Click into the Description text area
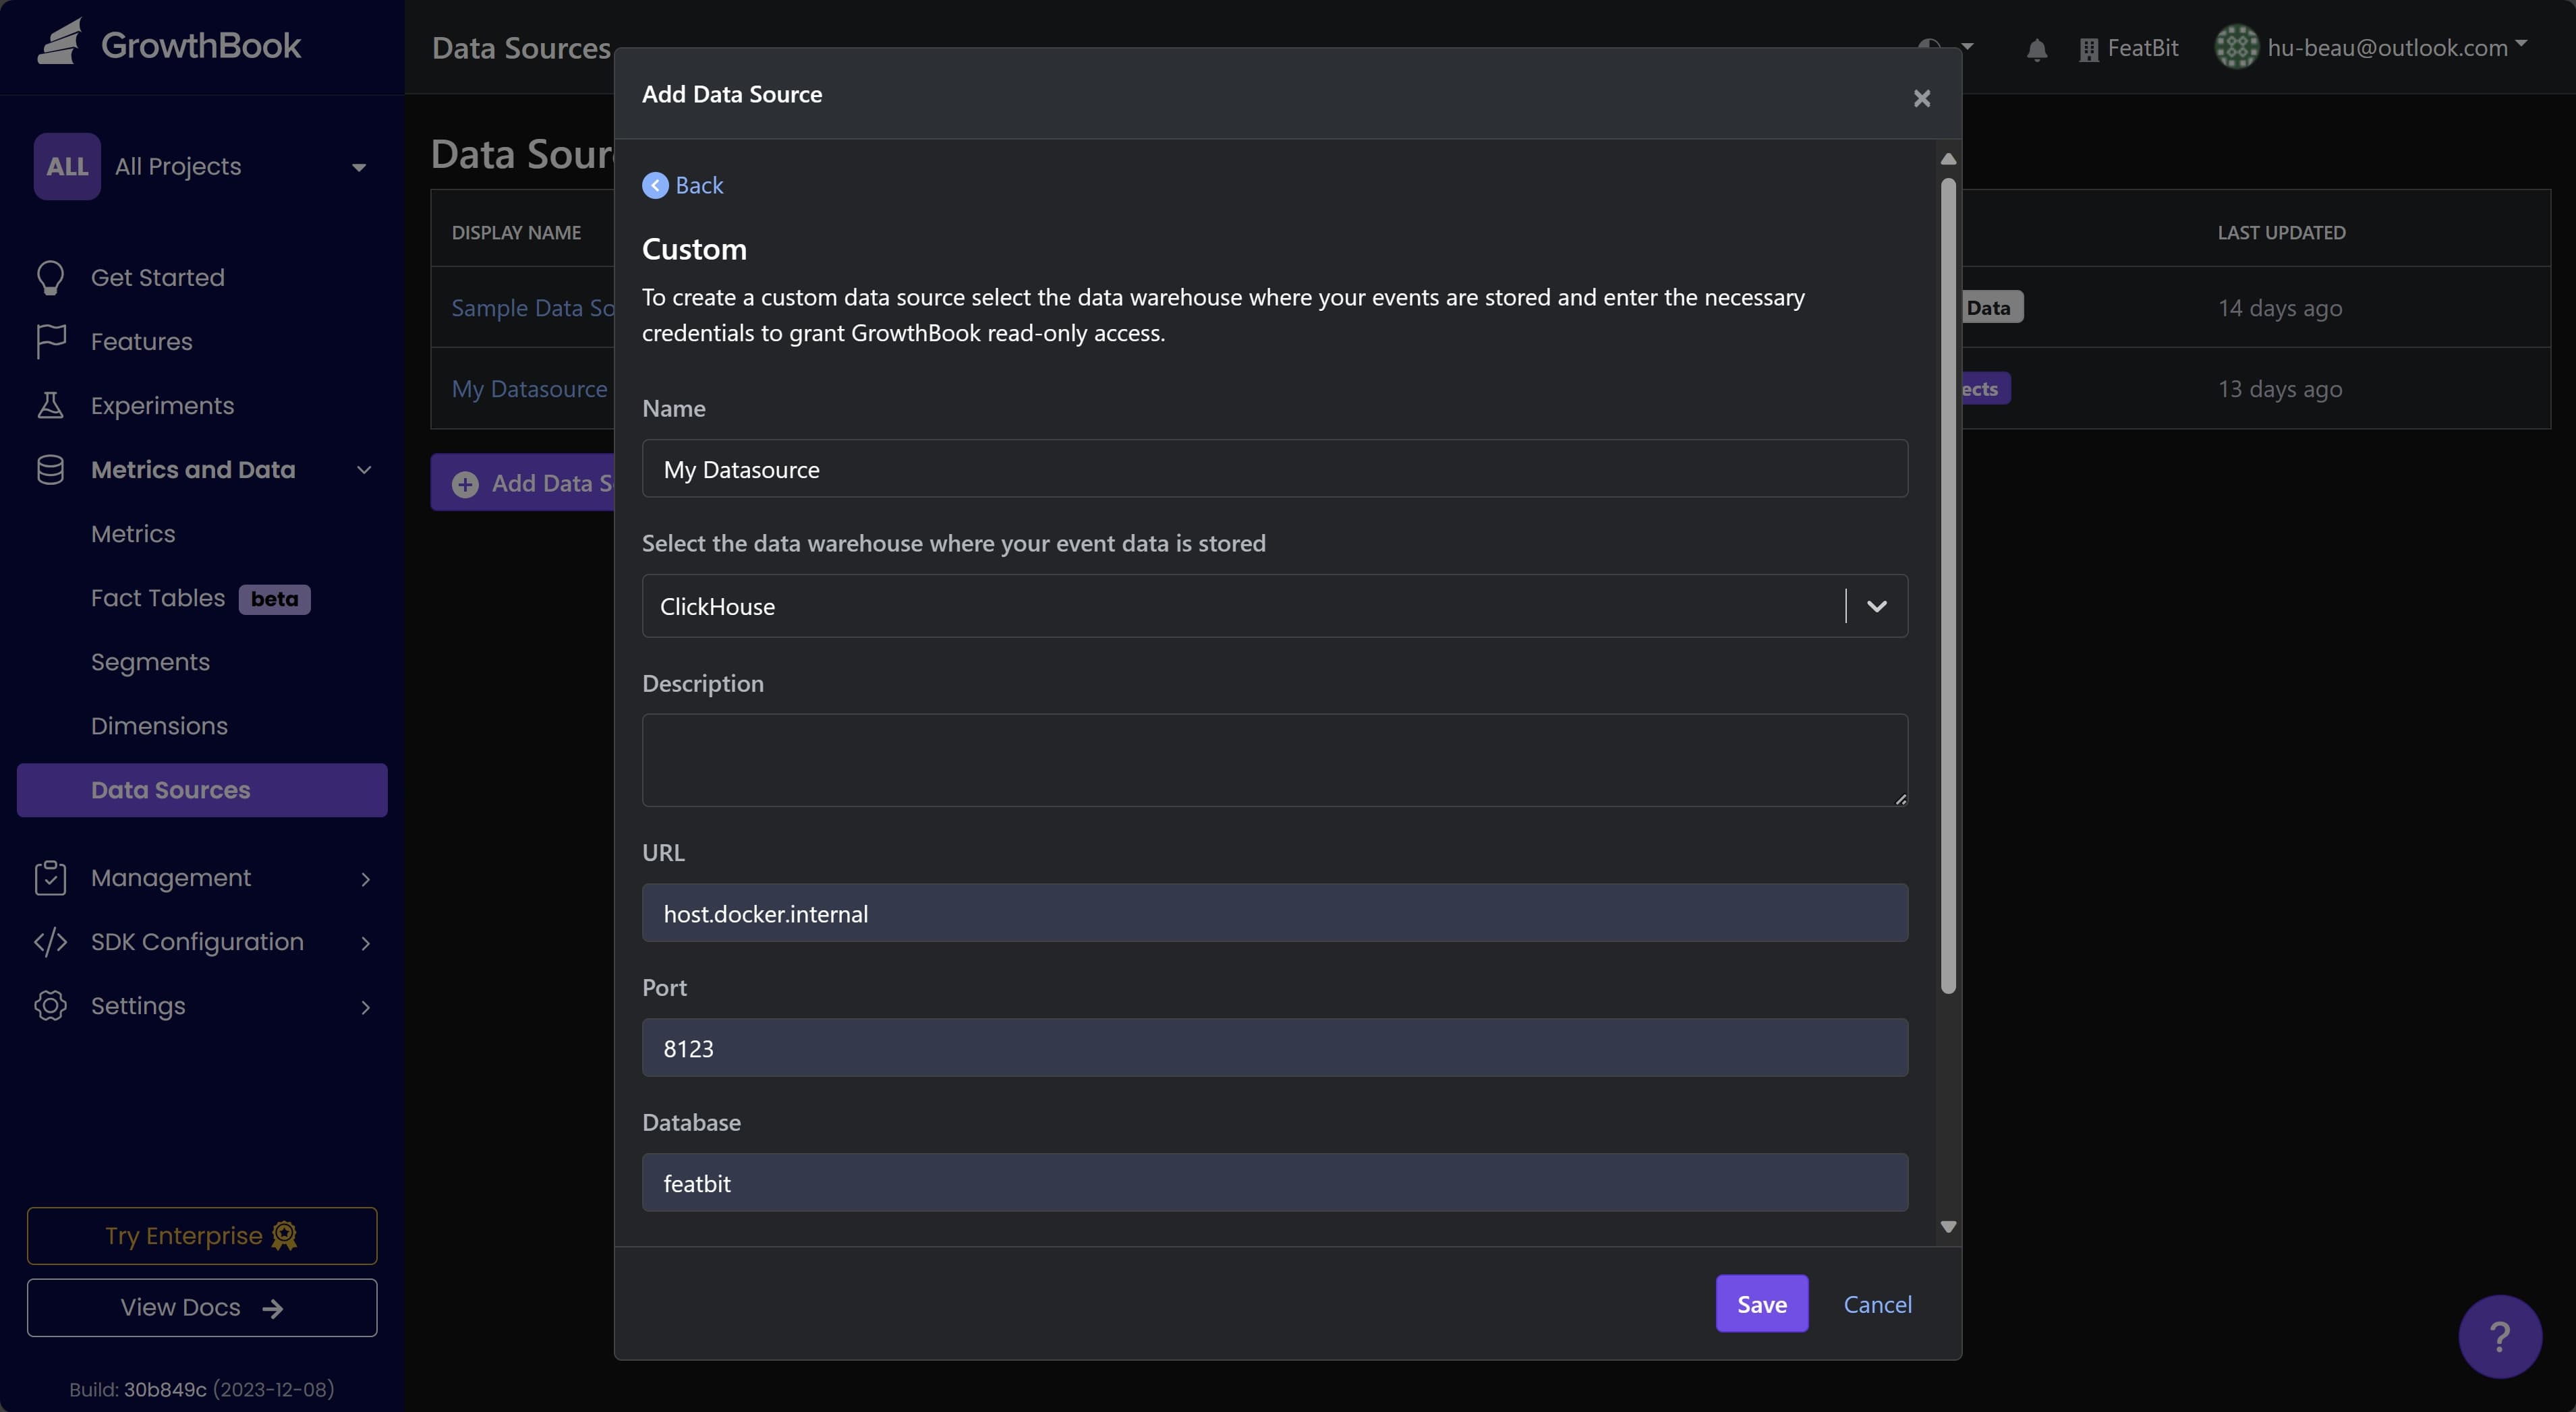2576x1412 pixels. [x=1274, y=760]
